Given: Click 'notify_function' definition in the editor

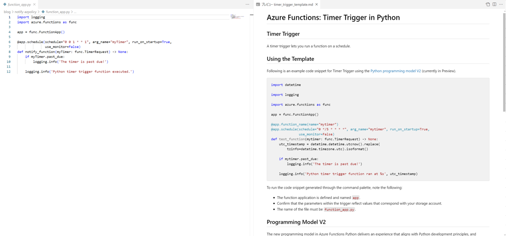Looking at the screenshot, I should click(x=40, y=52).
